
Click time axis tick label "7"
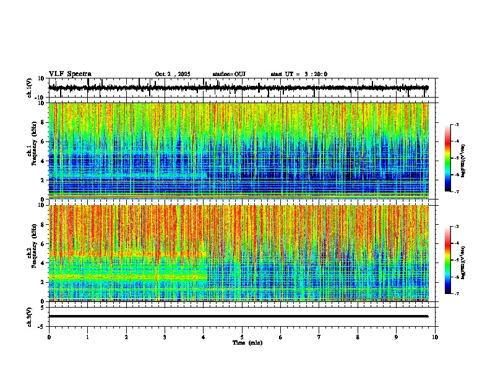pyautogui.click(x=319, y=337)
